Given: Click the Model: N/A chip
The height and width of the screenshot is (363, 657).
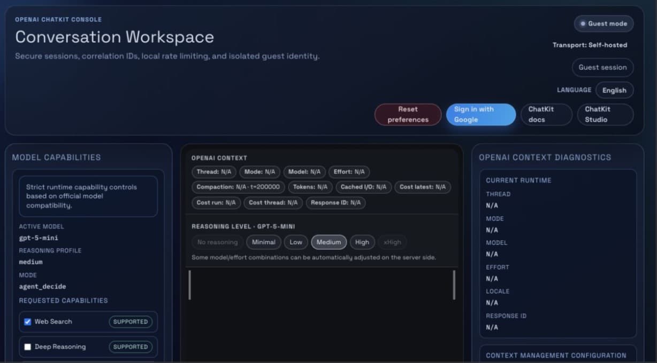Looking at the screenshot, I should tap(304, 172).
